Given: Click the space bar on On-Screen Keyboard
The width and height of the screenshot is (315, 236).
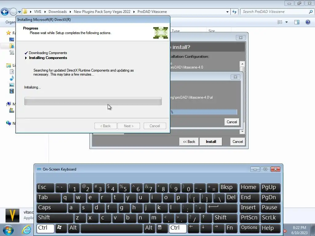Looking at the screenshot, I should point(112,228).
